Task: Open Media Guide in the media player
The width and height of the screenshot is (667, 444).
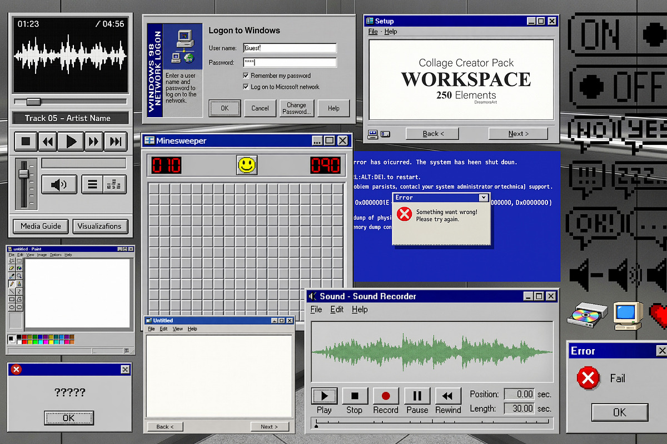Action: [x=41, y=226]
